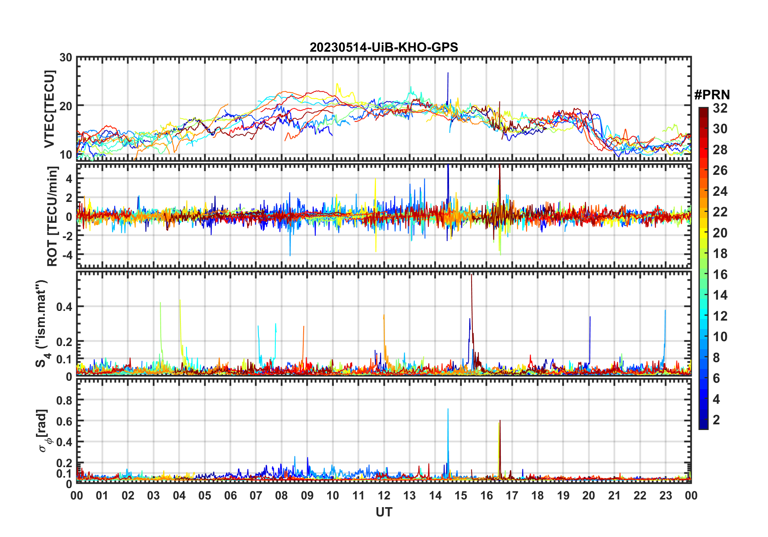The height and width of the screenshot is (537, 768).
Task: Click VTEC y-axis tick label 30
Action: click(x=66, y=58)
